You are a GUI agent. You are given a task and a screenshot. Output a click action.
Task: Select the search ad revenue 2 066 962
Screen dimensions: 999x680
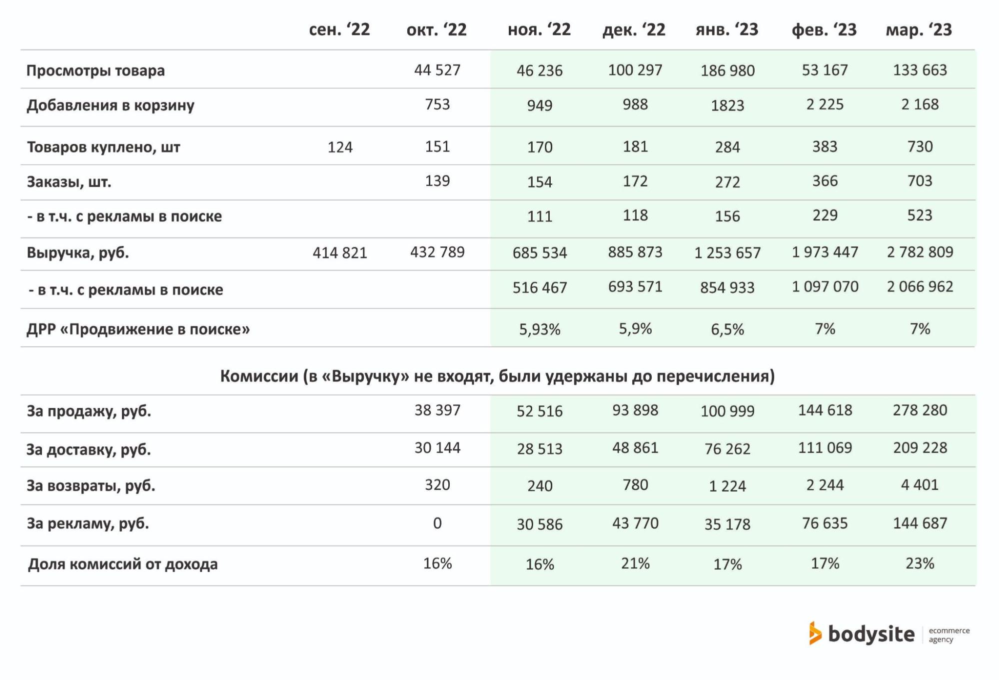coord(920,286)
